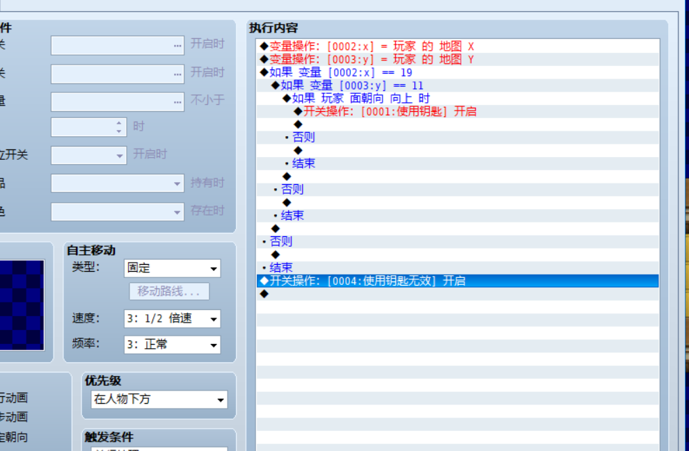This screenshot has height=451, width=689.
Task: Select the highlighted [0004:使用钥匙无效] 开启 line
Action: [457, 281]
